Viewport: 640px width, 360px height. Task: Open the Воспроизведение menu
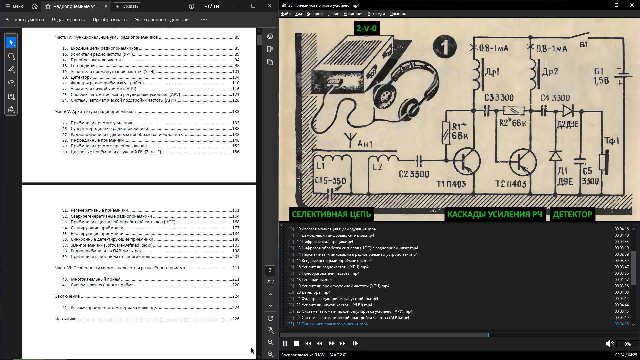pos(322,14)
